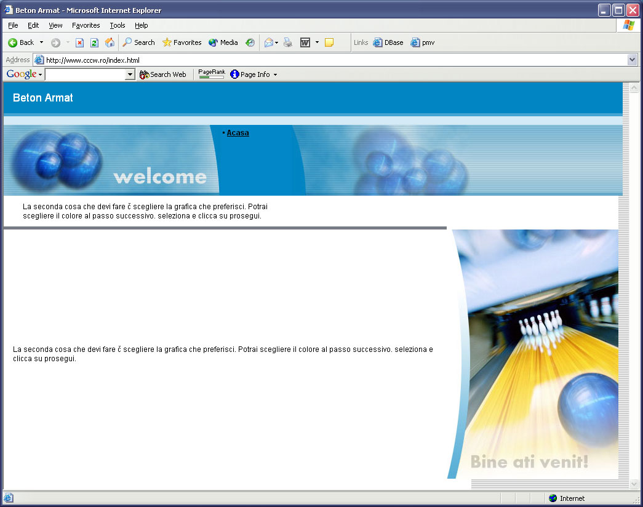Open the Media toolbar button

tap(223, 42)
